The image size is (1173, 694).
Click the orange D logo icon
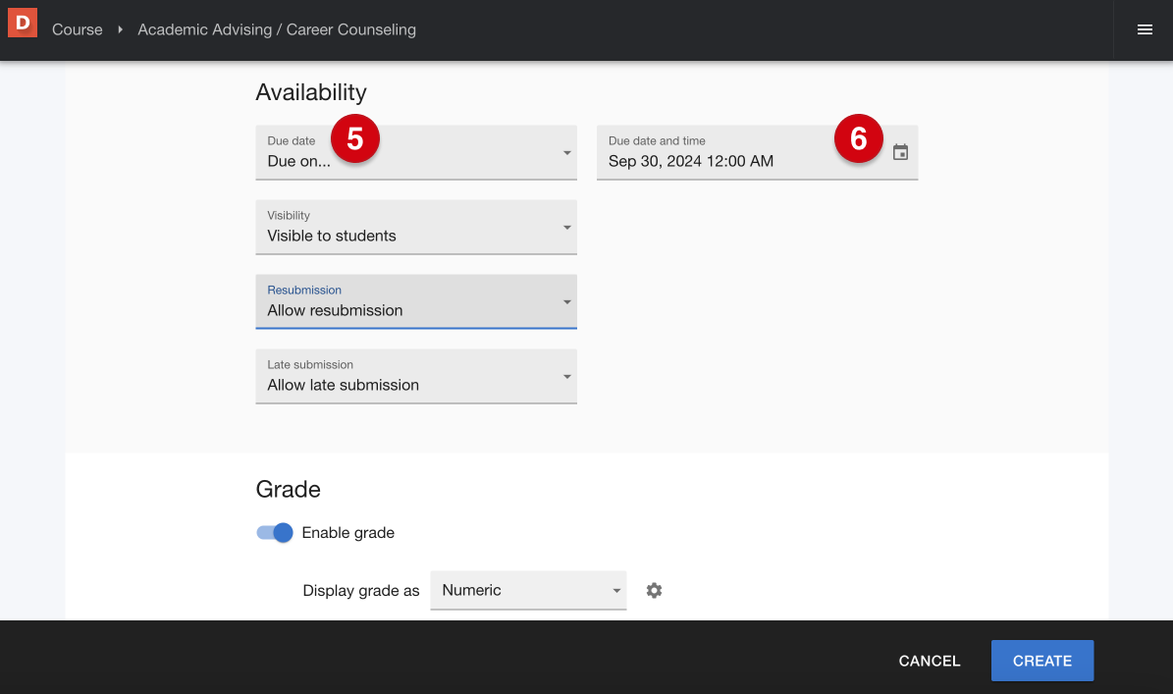[23, 24]
